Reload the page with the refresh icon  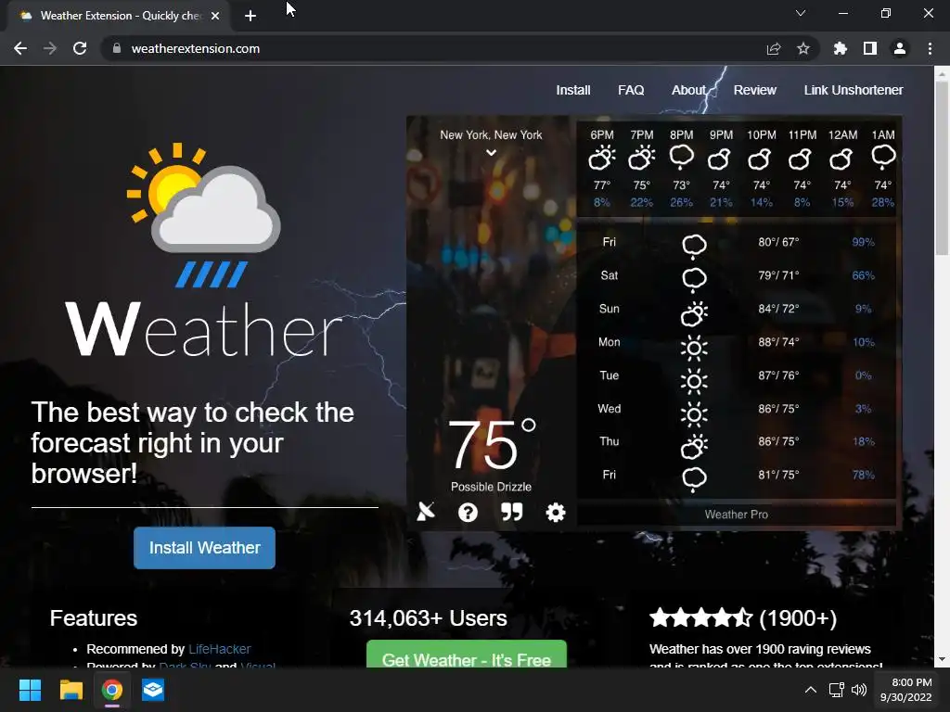[x=80, y=48]
